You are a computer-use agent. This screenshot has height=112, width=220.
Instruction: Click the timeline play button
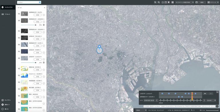[205, 94]
